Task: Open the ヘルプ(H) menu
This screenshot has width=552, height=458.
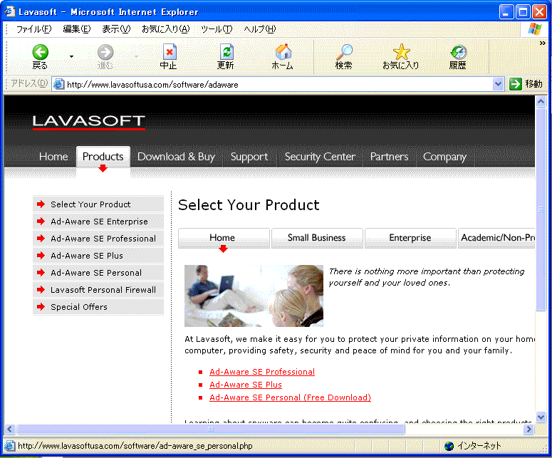Action: pyautogui.click(x=260, y=29)
